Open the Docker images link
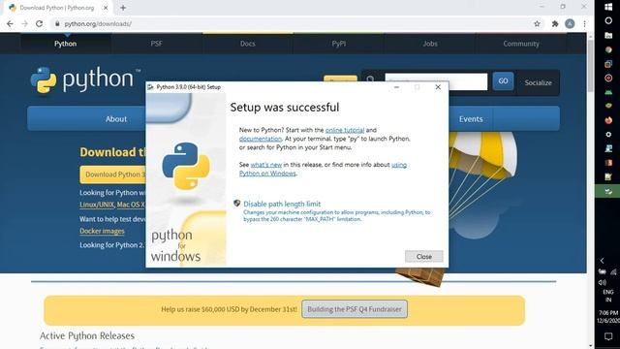Image resolution: width=620 pixels, height=349 pixels. 102,231
